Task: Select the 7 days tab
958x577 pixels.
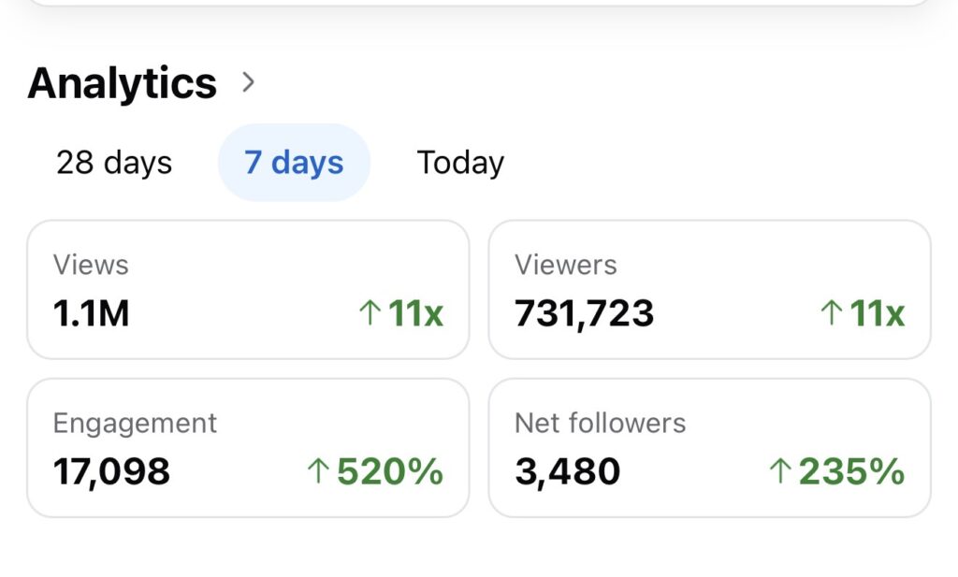Action: coord(294,163)
